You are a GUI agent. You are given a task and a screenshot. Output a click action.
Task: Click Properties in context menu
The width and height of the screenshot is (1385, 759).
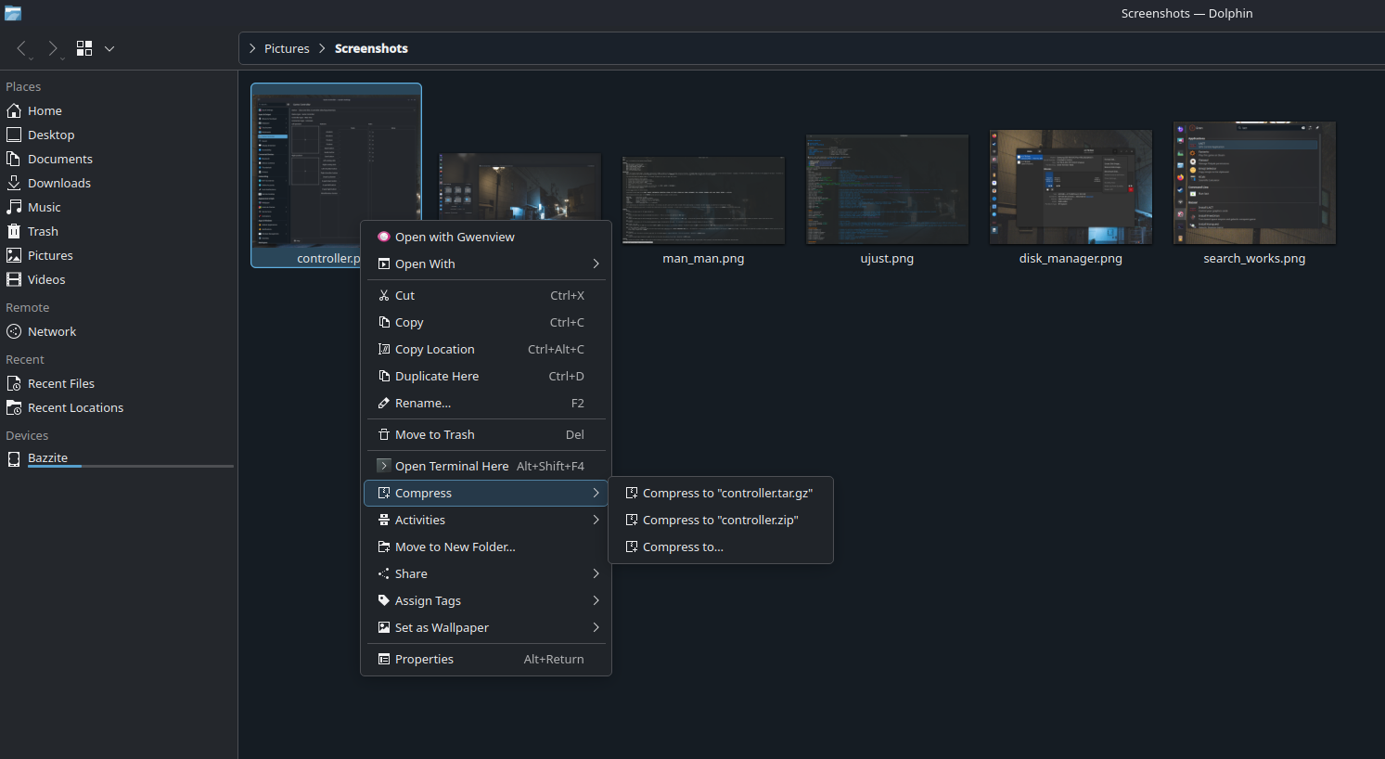(x=424, y=659)
